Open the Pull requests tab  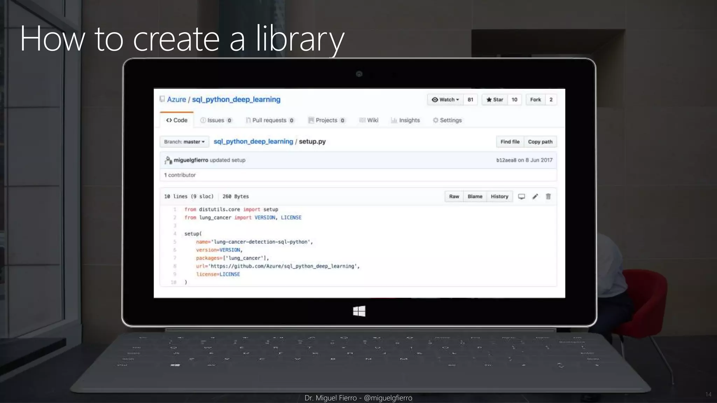tap(270, 120)
